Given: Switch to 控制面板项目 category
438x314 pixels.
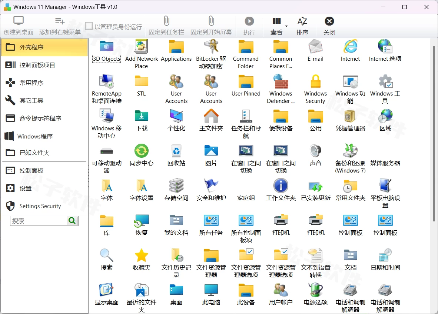Looking at the screenshot, I should (44, 65).
